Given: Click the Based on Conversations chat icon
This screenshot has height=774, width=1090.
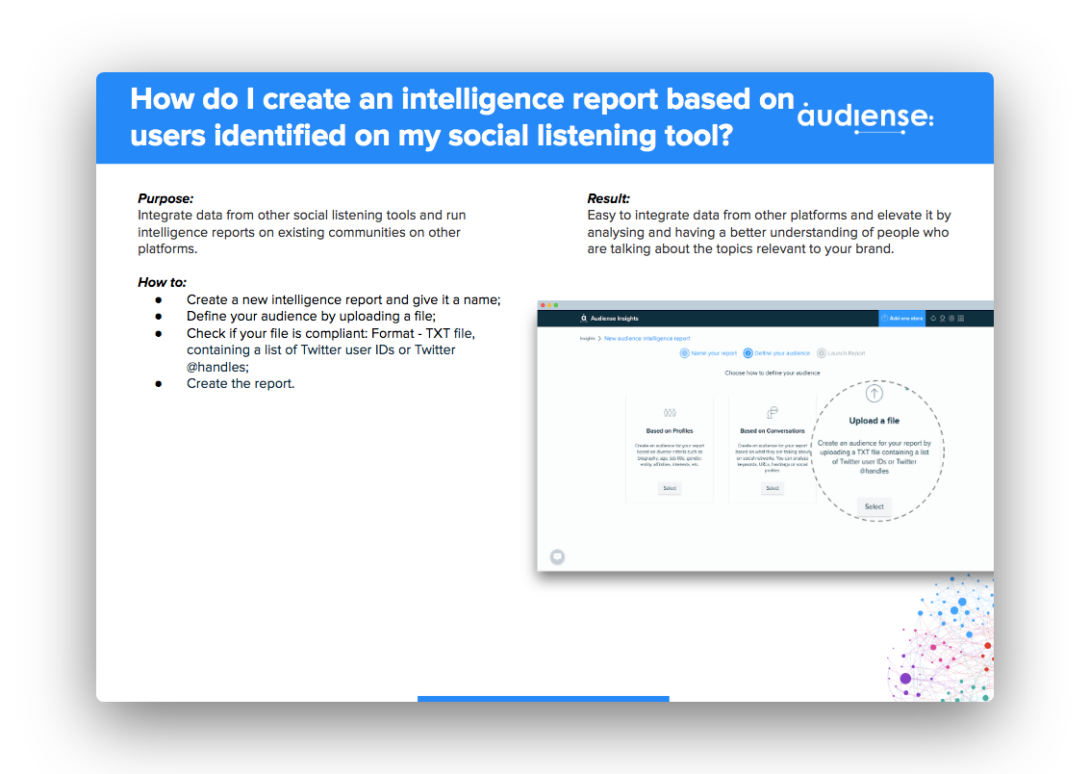Looking at the screenshot, I should 772,412.
